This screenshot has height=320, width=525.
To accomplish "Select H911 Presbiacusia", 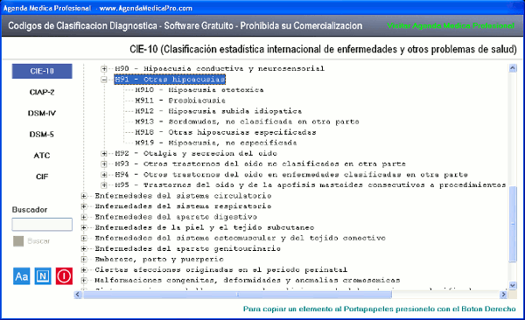I will click(x=180, y=101).
